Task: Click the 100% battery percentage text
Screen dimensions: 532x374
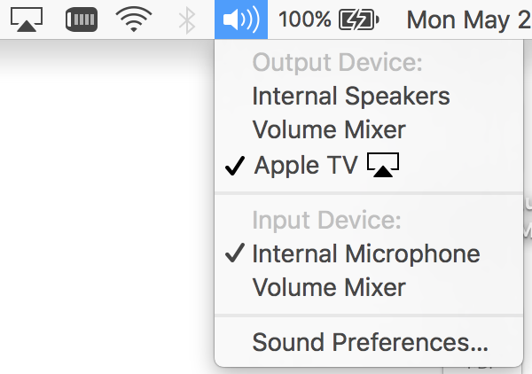Action: (x=304, y=19)
